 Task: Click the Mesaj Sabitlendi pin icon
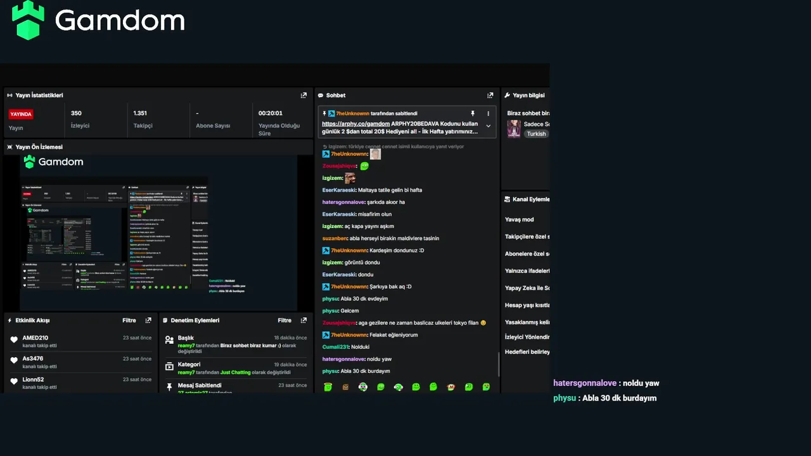(169, 386)
